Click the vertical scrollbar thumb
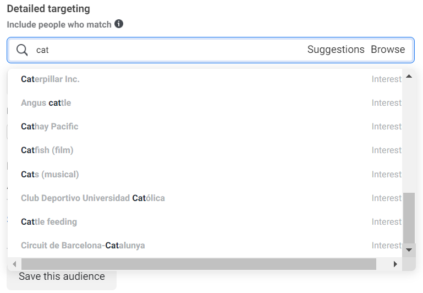 (409, 218)
